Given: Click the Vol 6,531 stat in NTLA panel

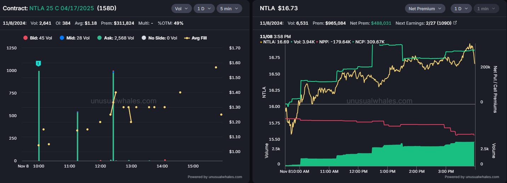Looking at the screenshot, I should (298, 23).
